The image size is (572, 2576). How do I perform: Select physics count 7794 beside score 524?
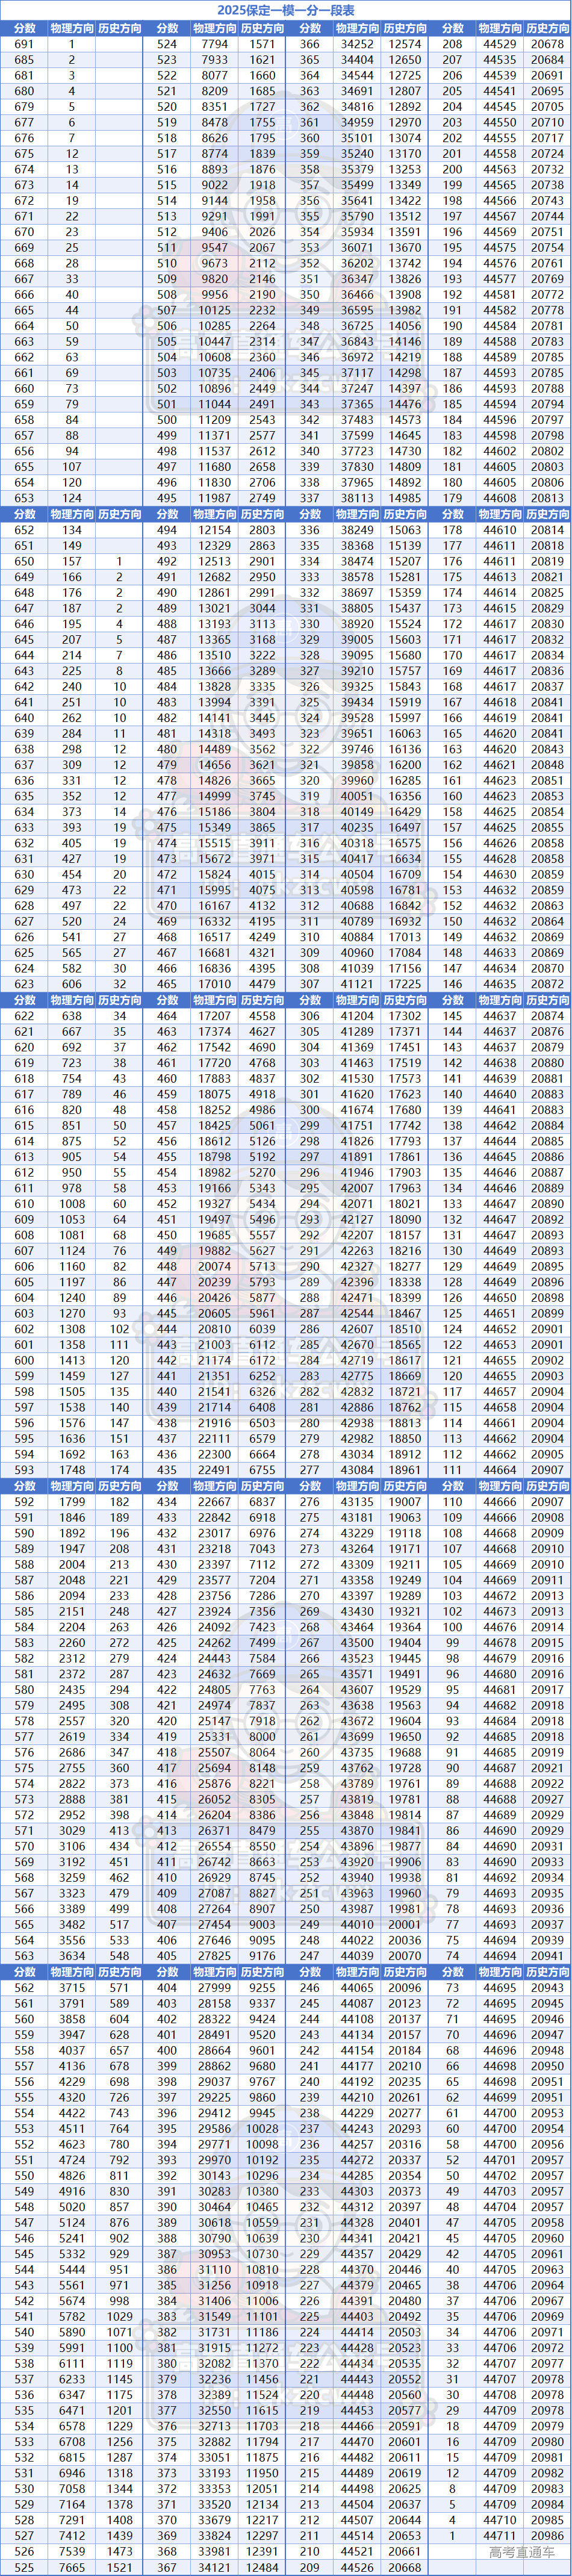pyautogui.click(x=214, y=44)
